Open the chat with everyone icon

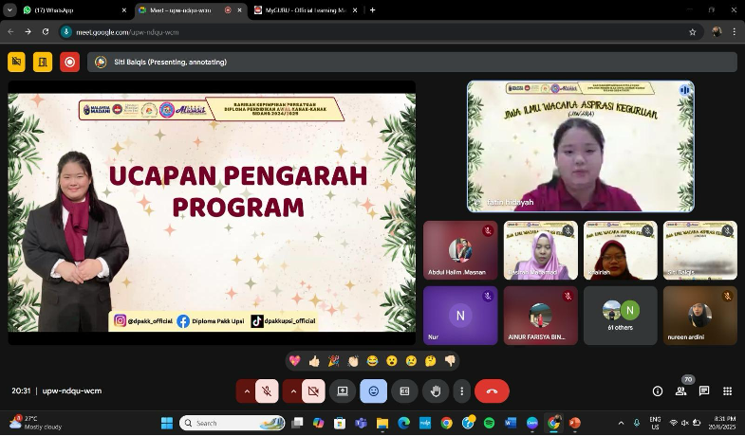704,391
